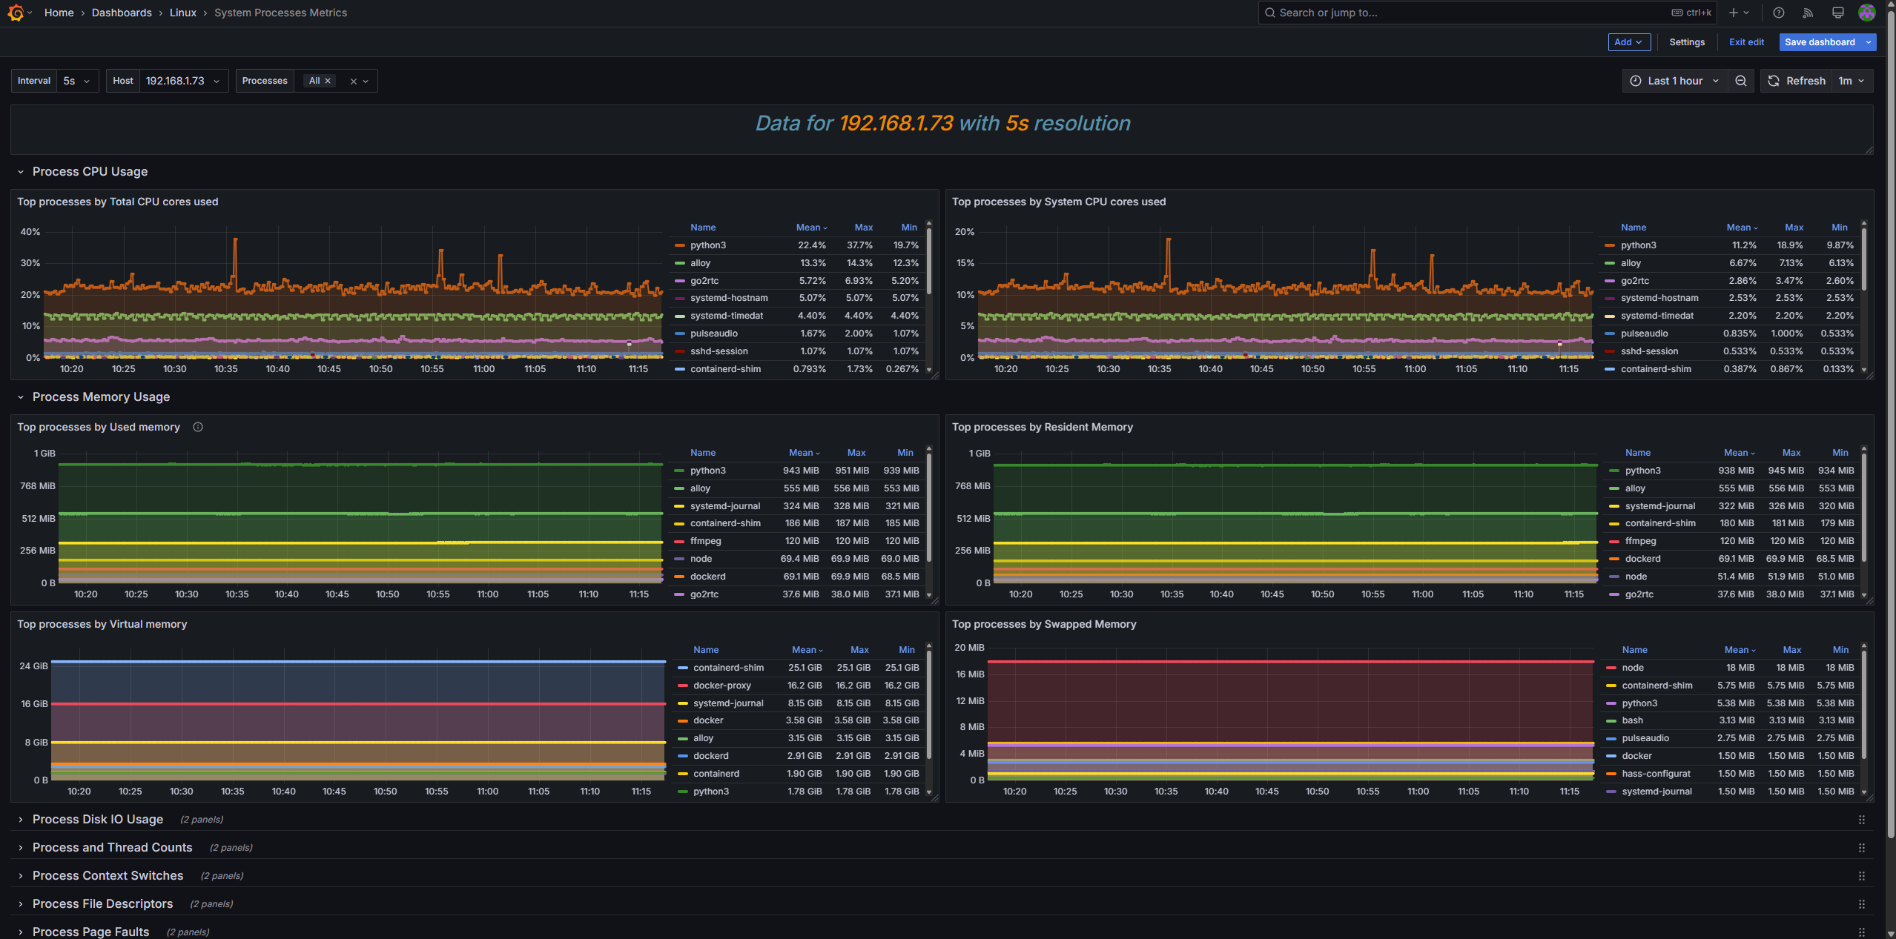The image size is (1896, 939).
Task: Open the info tooltip on Top processes by Used memory
Action: tap(198, 427)
